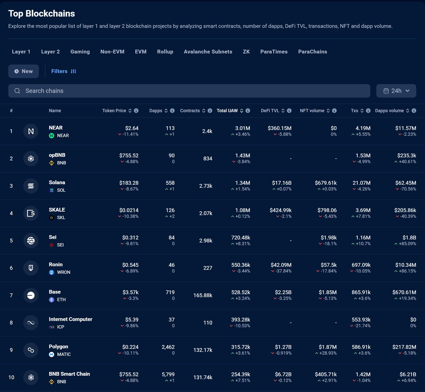Screen dimensions: 425x392
Task: Click info icon next to DeFi TVL
Action: (290, 111)
